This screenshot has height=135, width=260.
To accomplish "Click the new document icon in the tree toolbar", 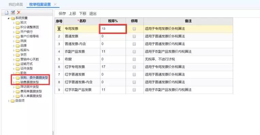I will pos(6,13).
